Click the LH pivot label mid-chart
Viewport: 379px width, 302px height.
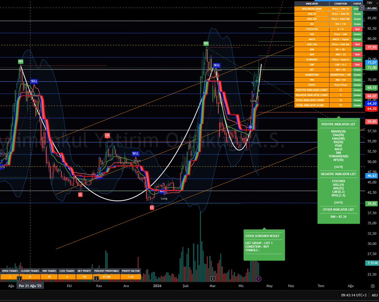click(107, 135)
